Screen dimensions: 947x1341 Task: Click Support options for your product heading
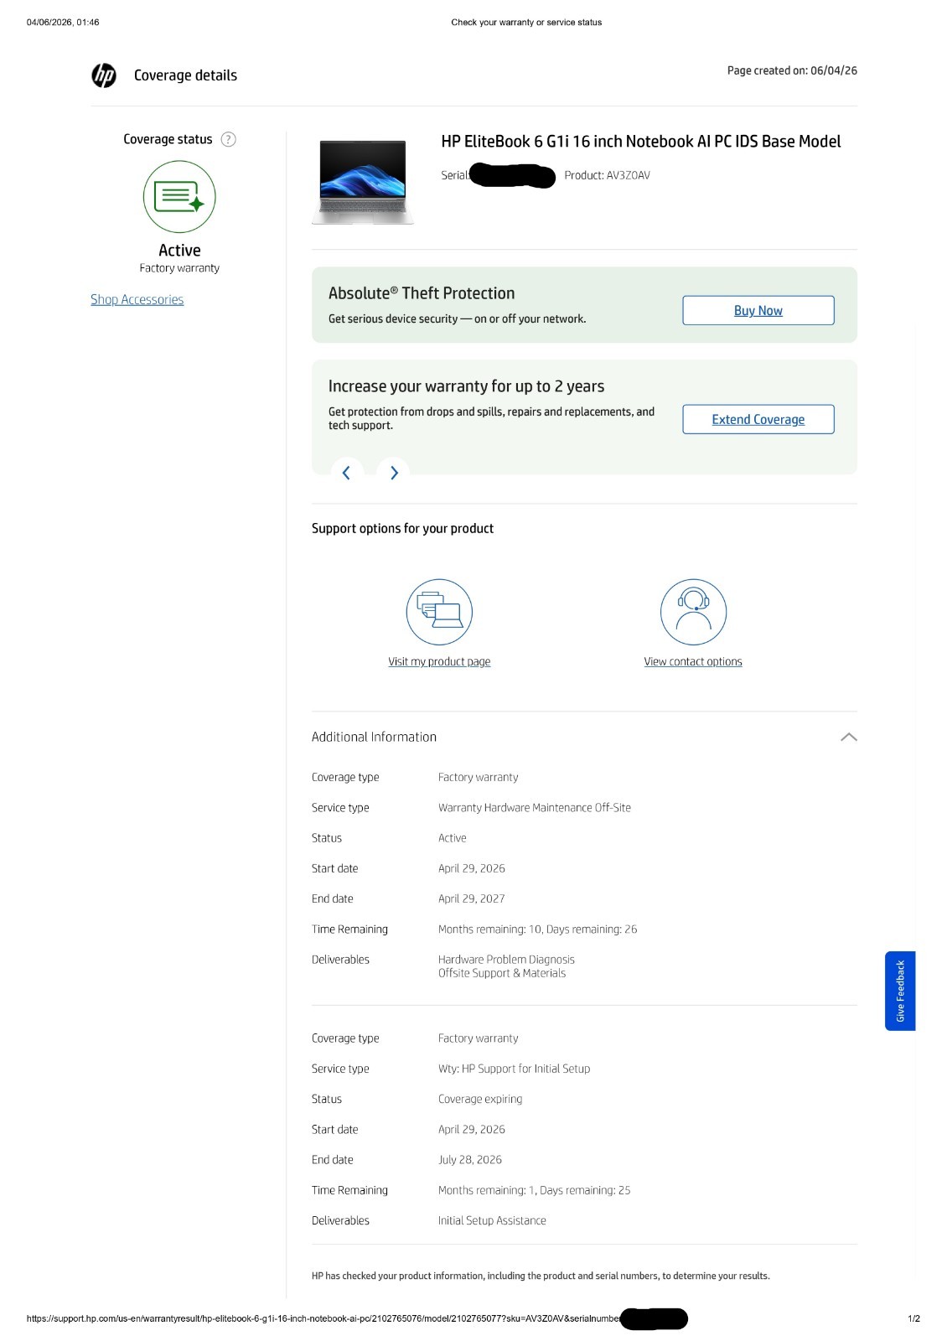click(x=402, y=528)
